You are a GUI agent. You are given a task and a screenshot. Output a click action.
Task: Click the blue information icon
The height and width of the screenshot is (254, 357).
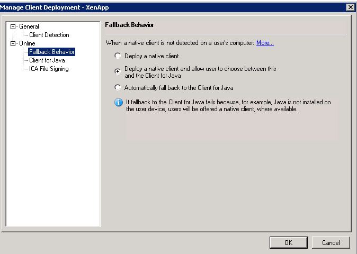click(x=119, y=102)
